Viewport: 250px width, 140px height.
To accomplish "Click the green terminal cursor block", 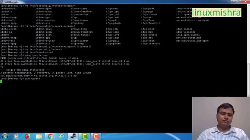I will (x=1, y=82).
